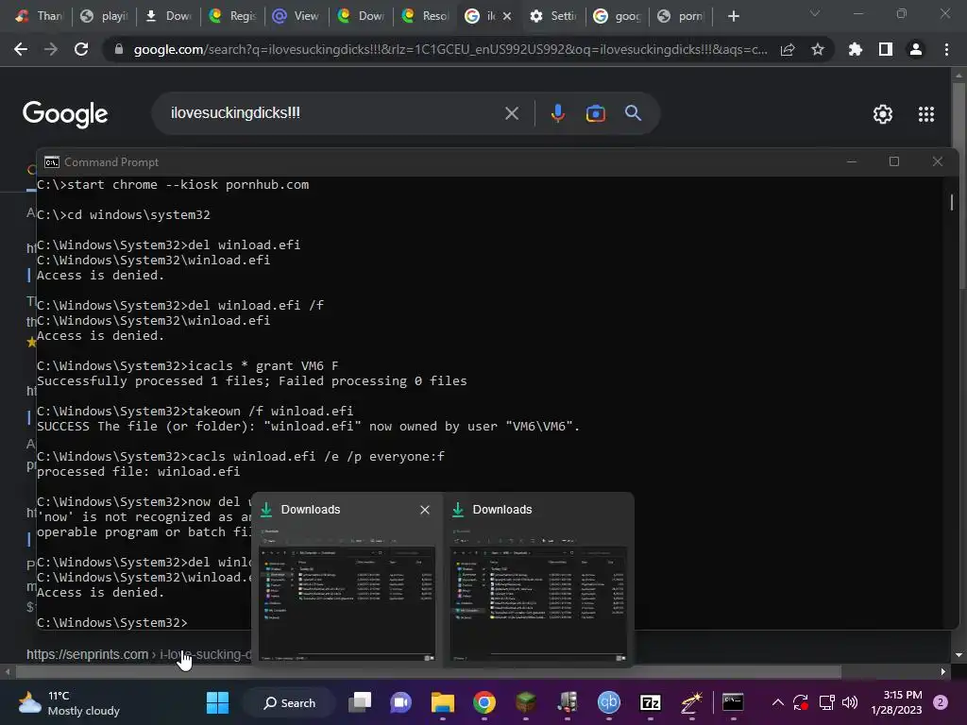The image size is (967, 725).
Task: Maximize the Command Prompt window
Action: point(894,161)
